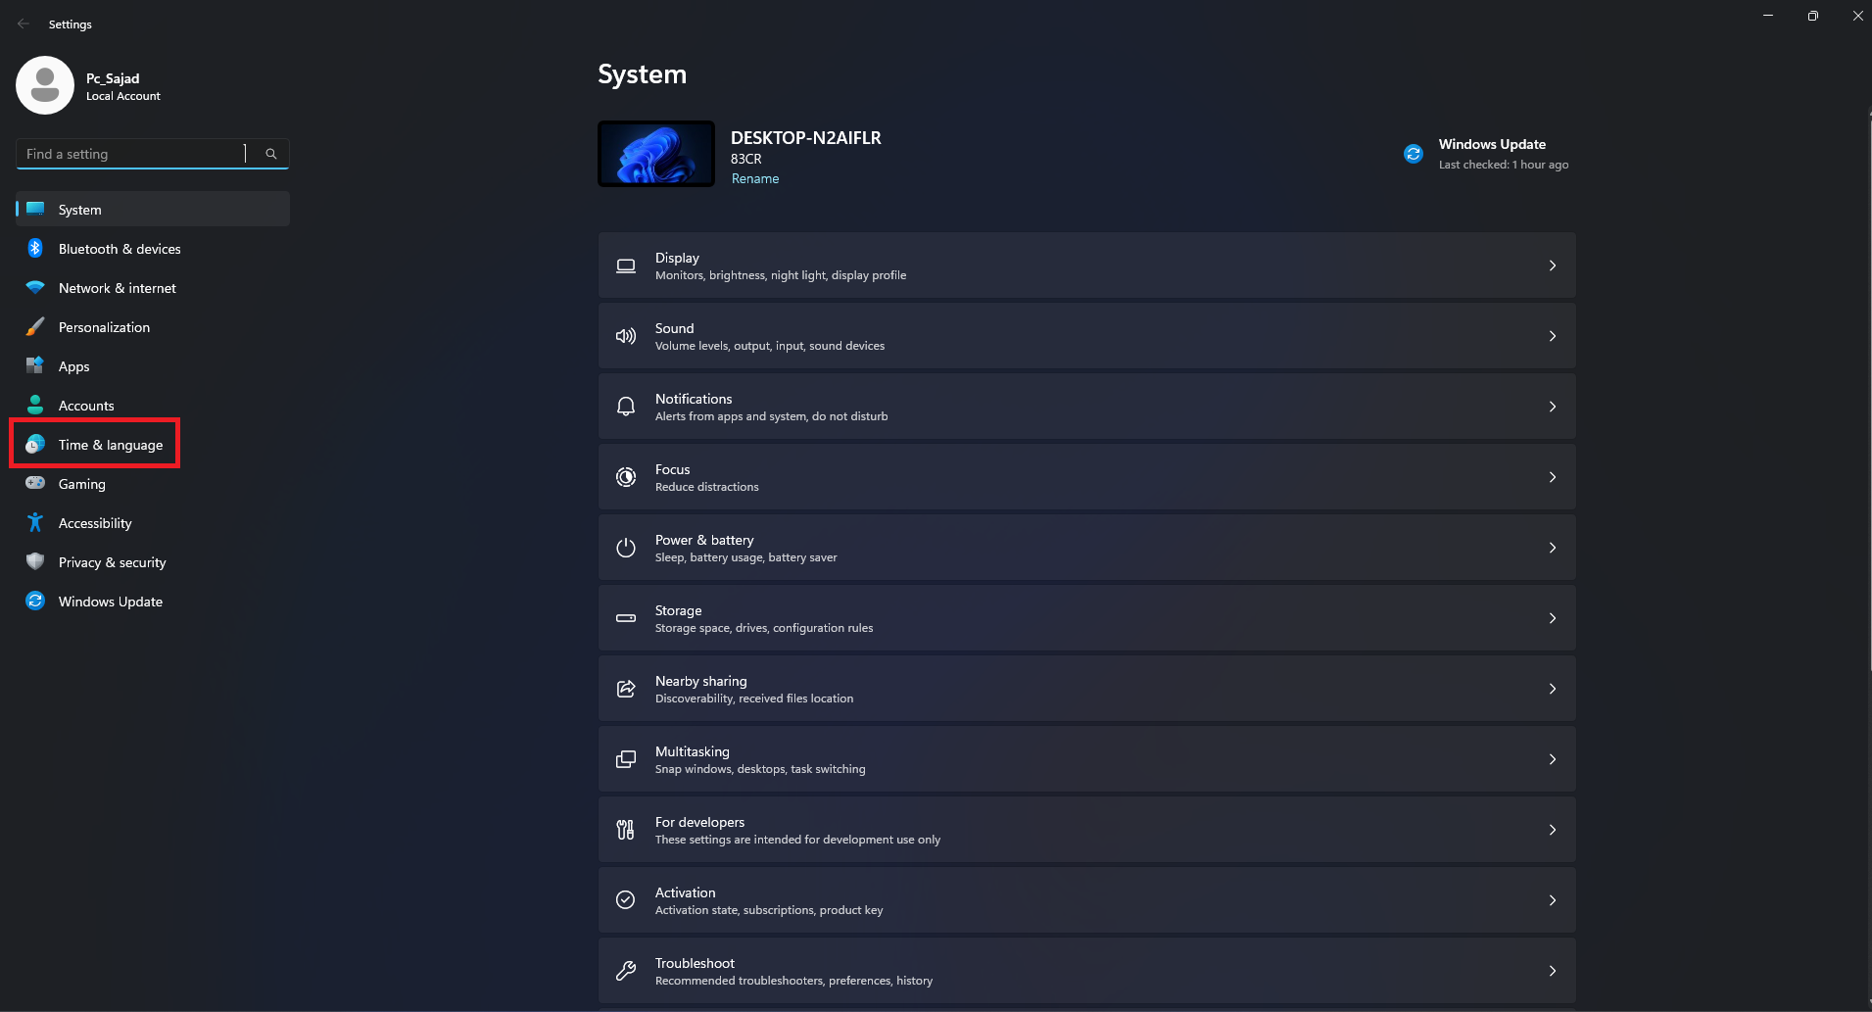Click the back arrow in title bar
Viewport: 1872px width, 1012px height.
[x=24, y=24]
